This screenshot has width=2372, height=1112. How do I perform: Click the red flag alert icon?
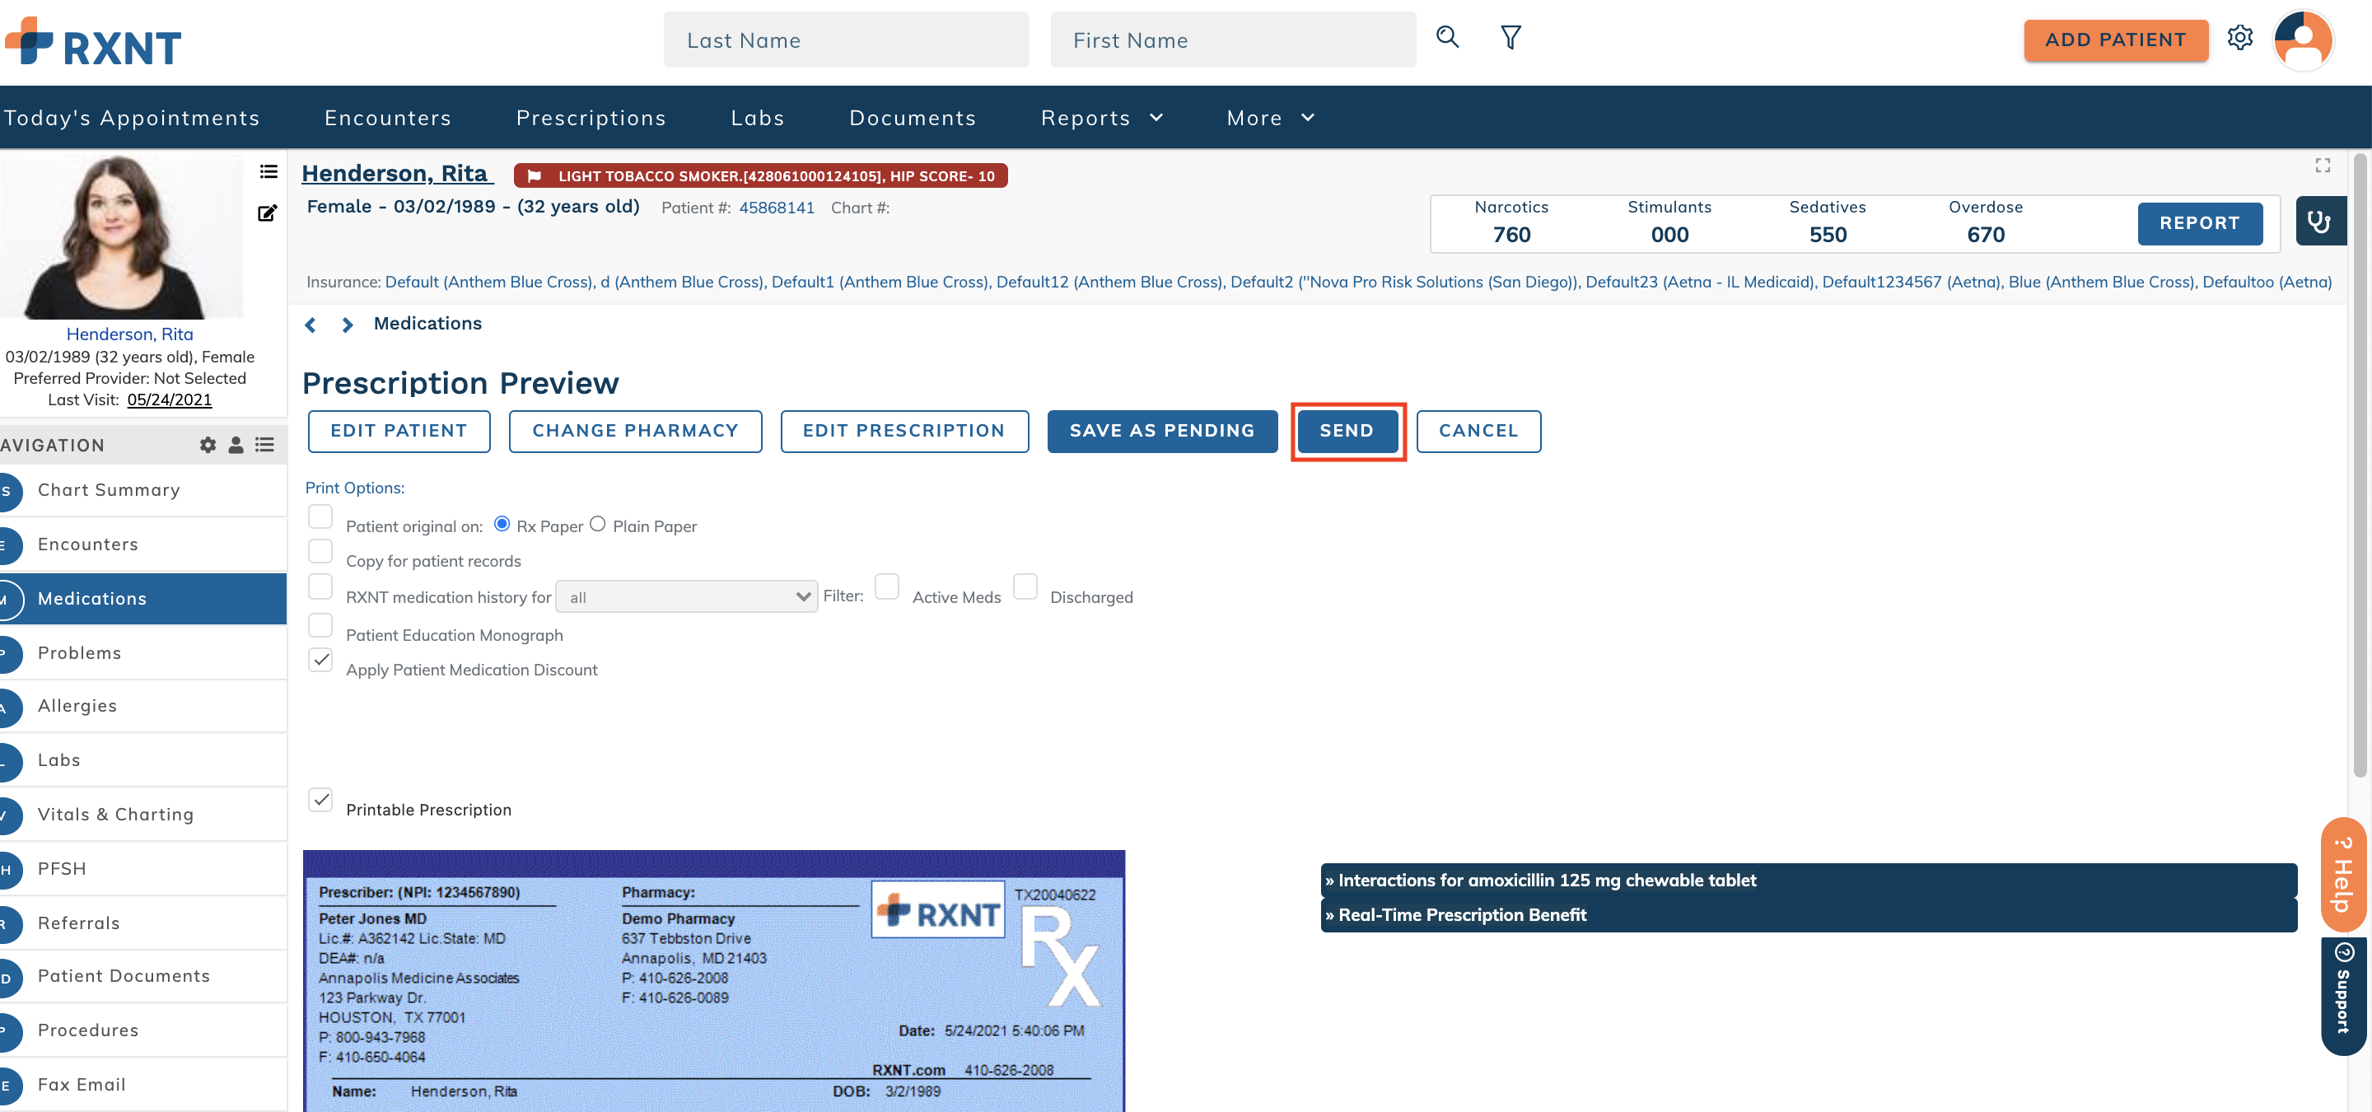pos(534,175)
